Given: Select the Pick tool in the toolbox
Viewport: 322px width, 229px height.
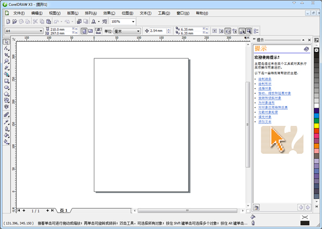Looking at the screenshot, I should click(x=6, y=42).
